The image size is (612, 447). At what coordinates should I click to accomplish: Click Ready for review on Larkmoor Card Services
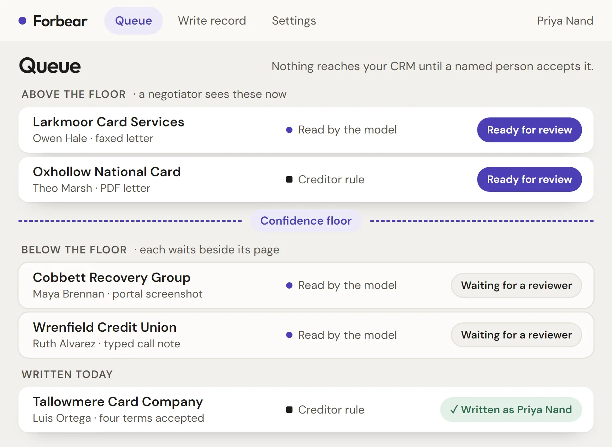[x=529, y=130]
